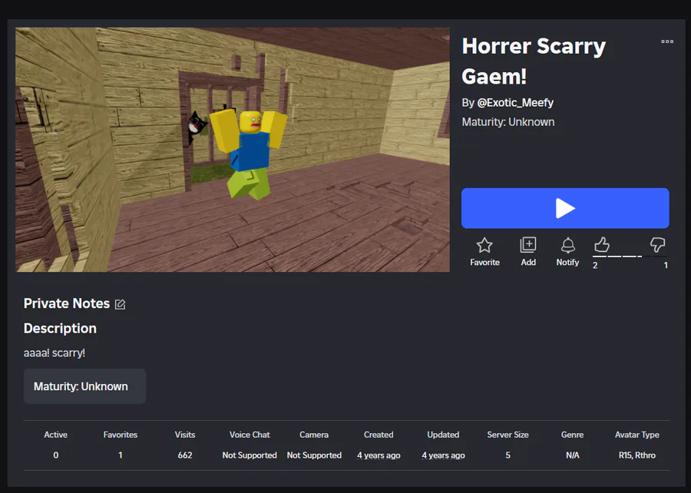This screenshot has height=493, width=691.
Task: Click the like/dislike vote ratio bar
Action: pos(630,256)
